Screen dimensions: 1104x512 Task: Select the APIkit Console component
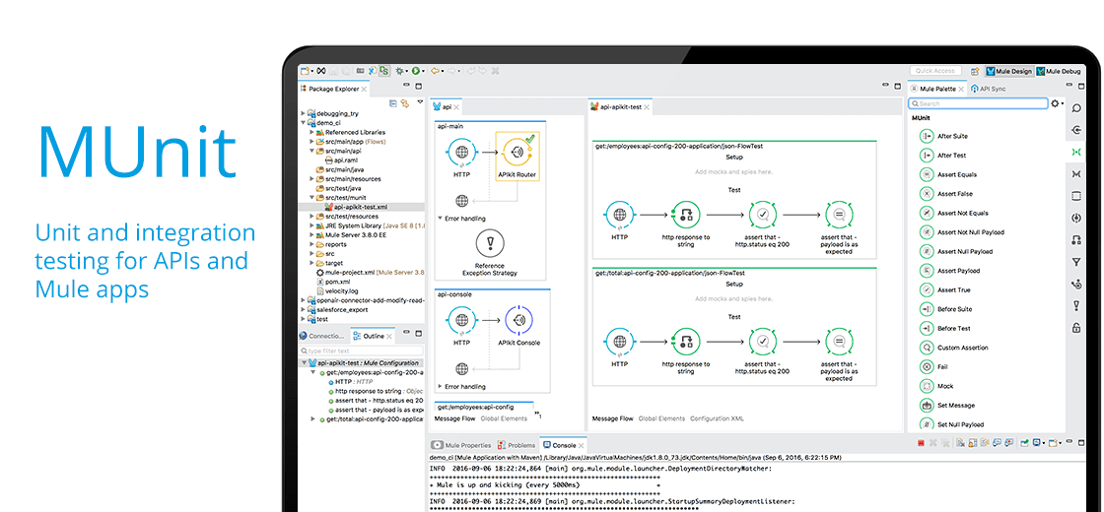517,326
